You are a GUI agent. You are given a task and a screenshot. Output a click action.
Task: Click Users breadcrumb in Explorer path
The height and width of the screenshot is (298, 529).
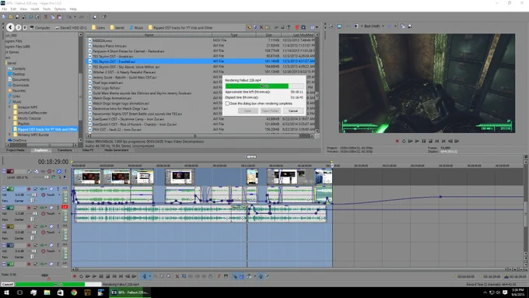point(99,28)
